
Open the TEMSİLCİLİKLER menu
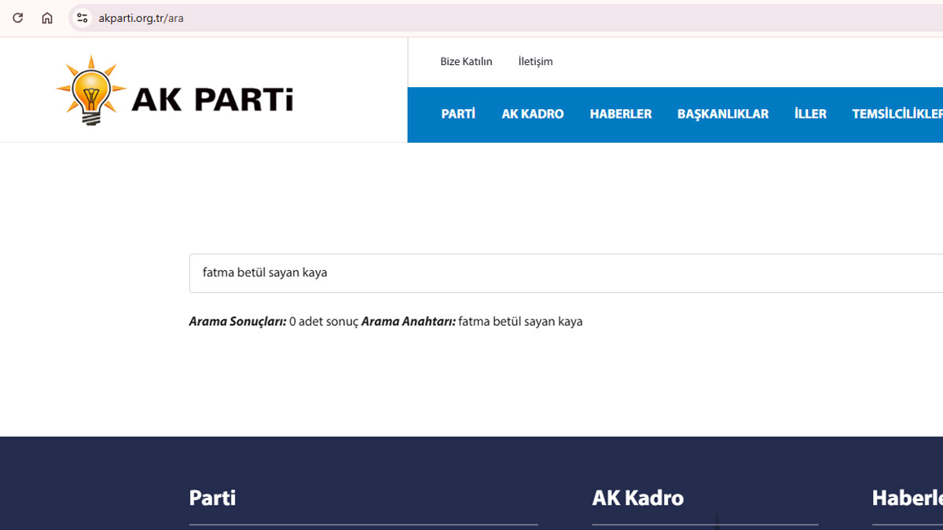coord(897,114)
